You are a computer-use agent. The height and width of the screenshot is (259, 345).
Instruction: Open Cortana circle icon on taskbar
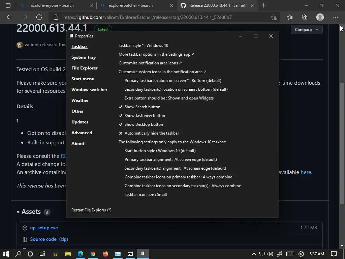30,254
